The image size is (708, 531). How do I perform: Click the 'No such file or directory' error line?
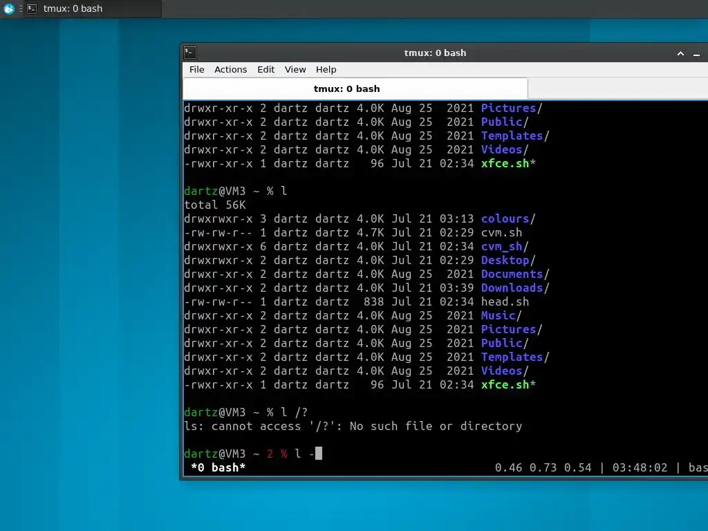(x=353, y=426)
